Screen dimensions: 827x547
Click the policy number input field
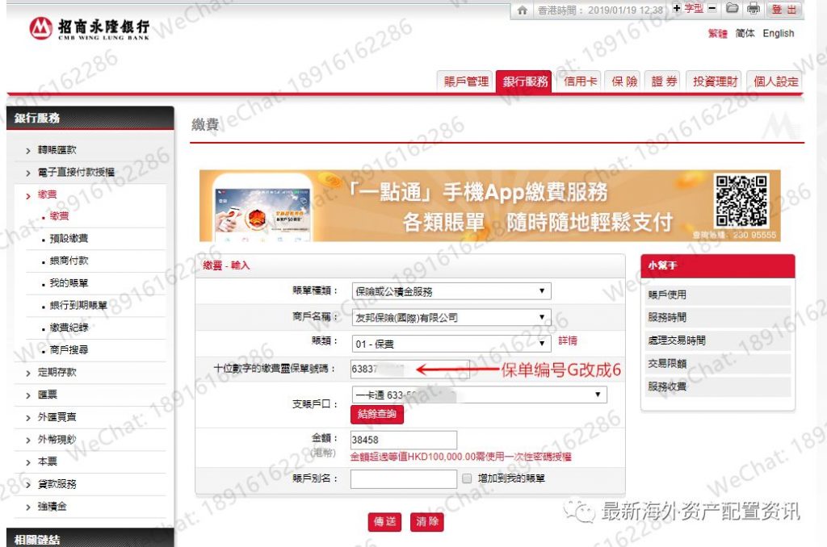point(409,369)
